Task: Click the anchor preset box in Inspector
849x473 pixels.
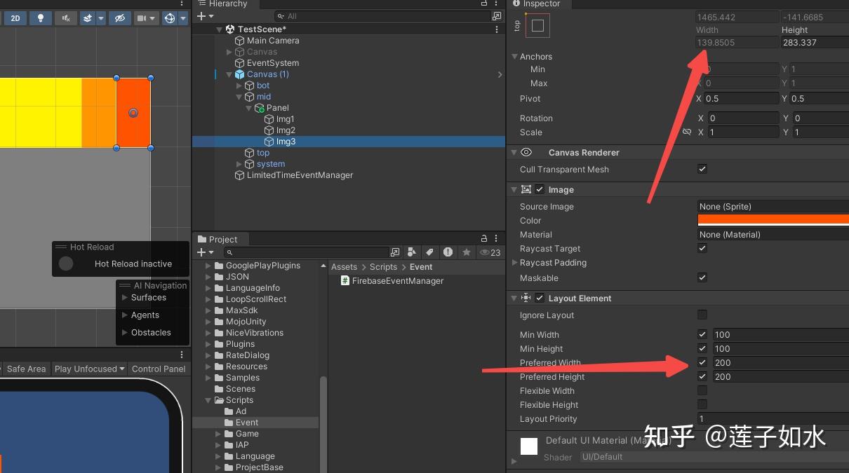Action: tap(537, 26)
